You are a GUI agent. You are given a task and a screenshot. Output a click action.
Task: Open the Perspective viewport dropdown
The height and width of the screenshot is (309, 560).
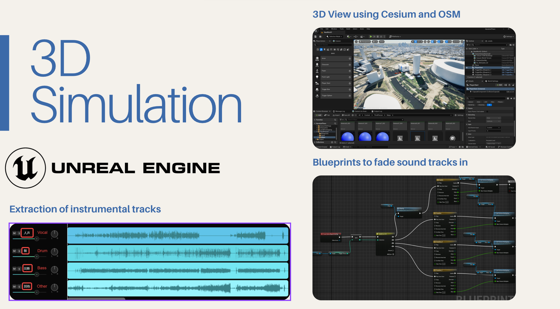(365, 42)
